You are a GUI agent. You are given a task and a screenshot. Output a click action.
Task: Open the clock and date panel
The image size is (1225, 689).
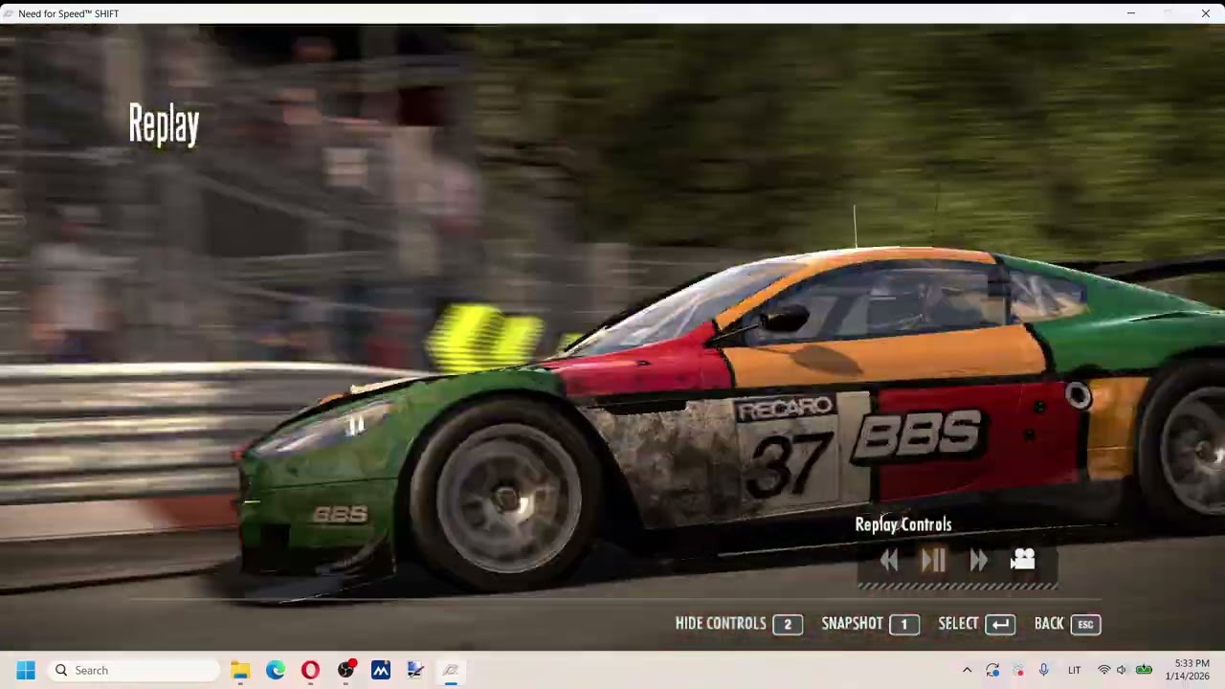coord(1187,670)
